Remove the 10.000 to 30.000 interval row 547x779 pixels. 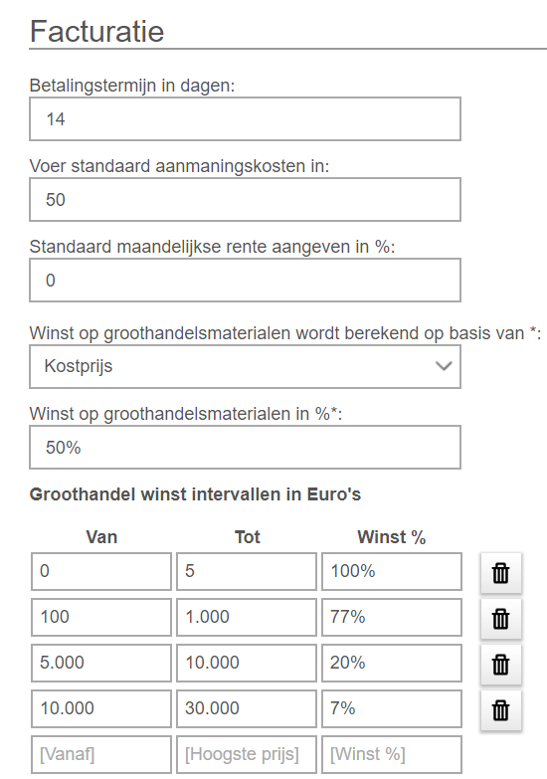501,710
